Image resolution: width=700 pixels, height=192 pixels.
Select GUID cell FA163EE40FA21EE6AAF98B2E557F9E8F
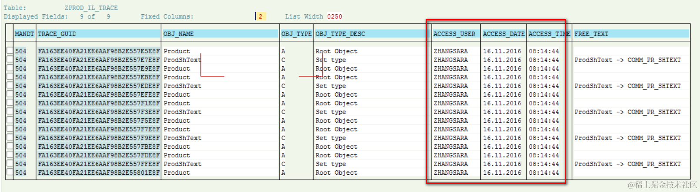[x=99, y=138]
